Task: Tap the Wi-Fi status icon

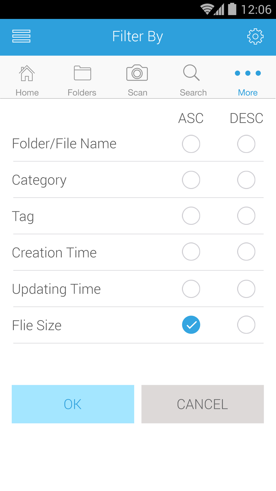Action: [x=207, y=9]
